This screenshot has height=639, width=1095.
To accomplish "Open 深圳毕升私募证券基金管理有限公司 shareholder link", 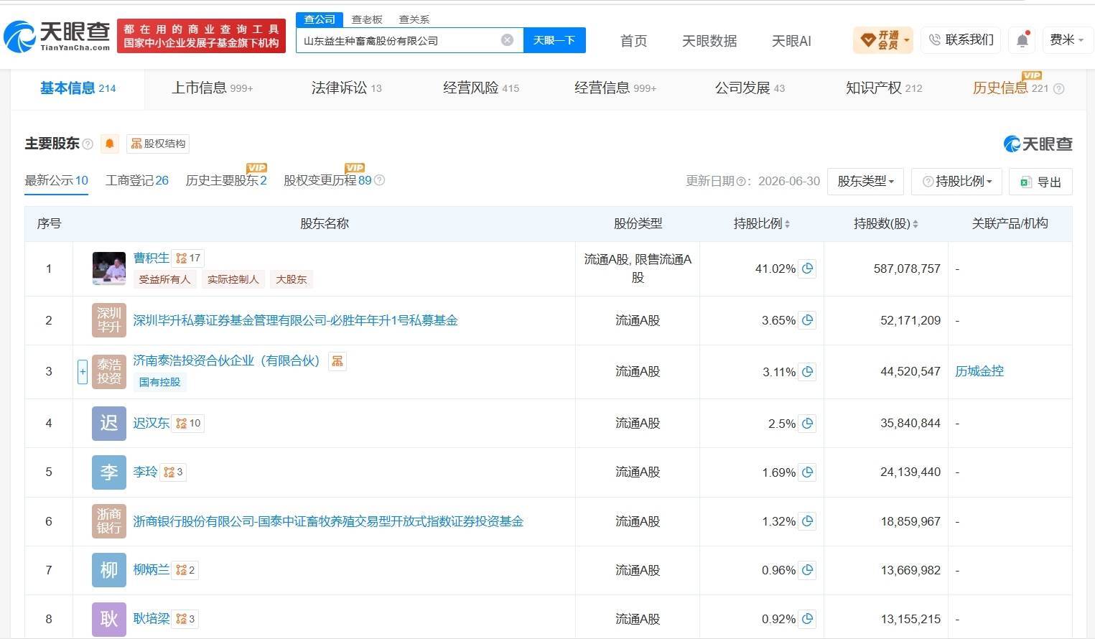I will point(295,320).
